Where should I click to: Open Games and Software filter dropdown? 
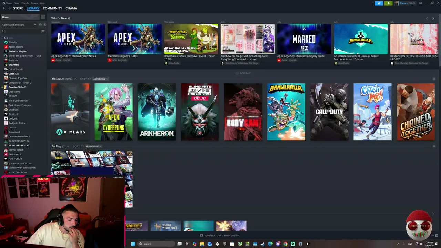pyautogui.click(x=19, y=25)
